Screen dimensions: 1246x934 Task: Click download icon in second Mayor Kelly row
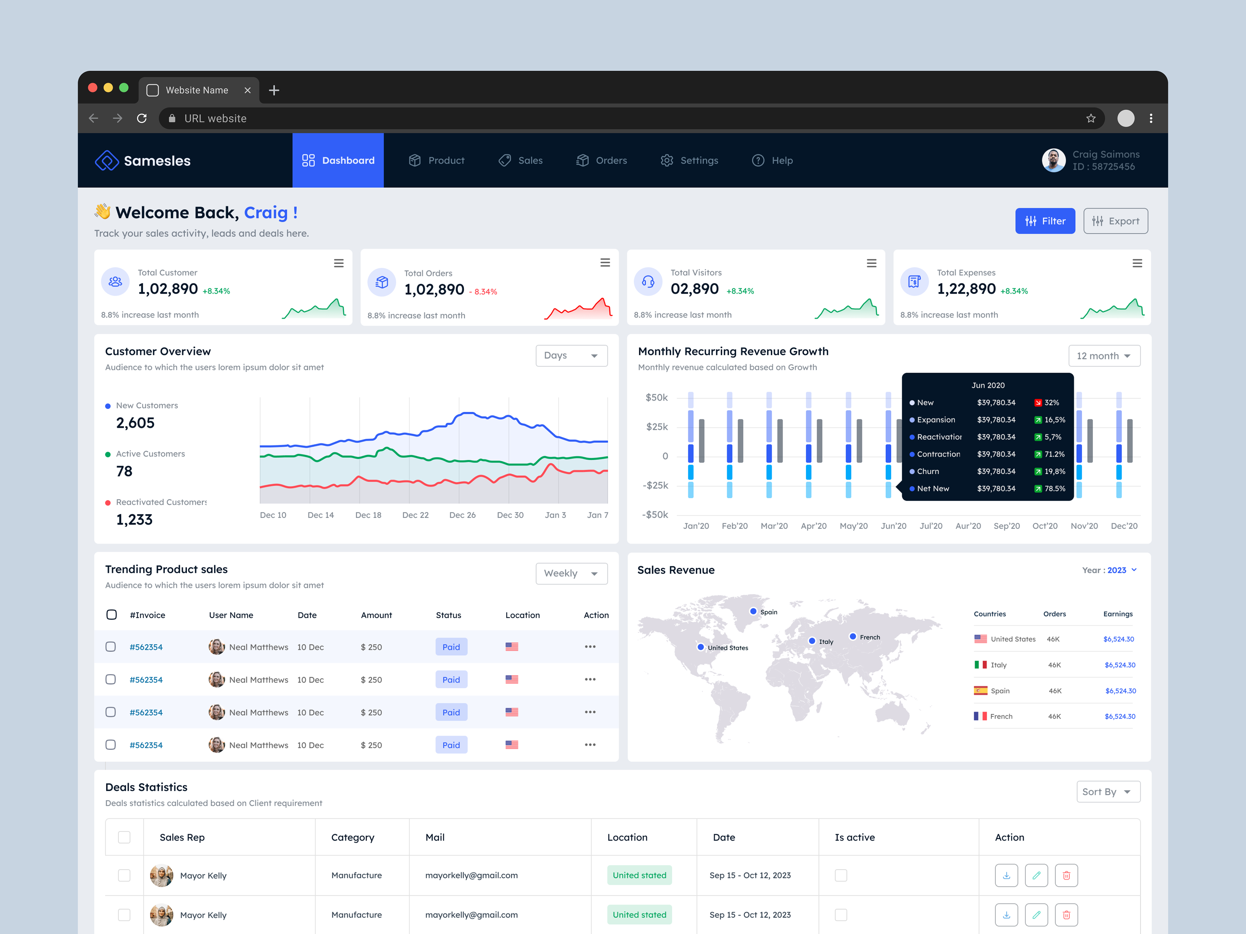1006,915
